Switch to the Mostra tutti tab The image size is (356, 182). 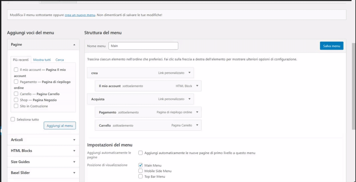point(42,60)
